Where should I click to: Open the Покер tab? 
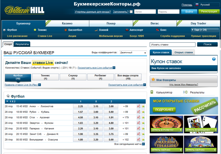click(111, 23)
